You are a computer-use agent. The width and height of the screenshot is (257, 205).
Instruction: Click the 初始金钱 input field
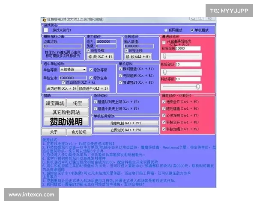188,48
